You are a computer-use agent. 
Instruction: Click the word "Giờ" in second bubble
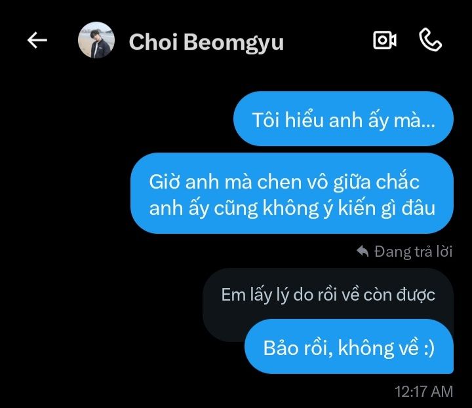point(164,182)
